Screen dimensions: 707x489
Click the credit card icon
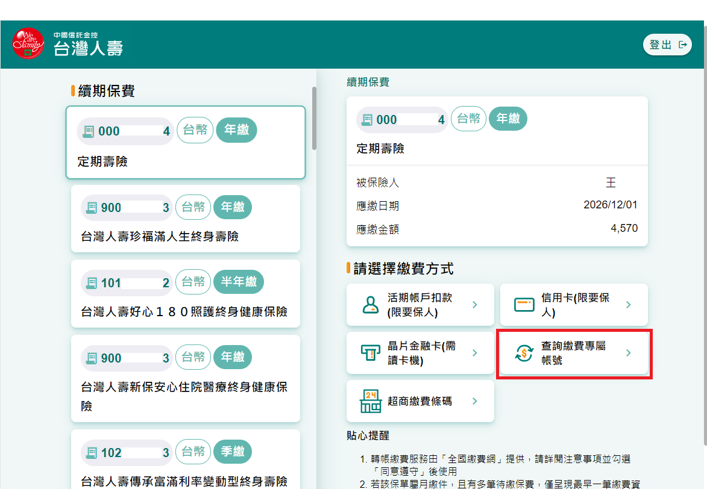(x=524, y=305)
